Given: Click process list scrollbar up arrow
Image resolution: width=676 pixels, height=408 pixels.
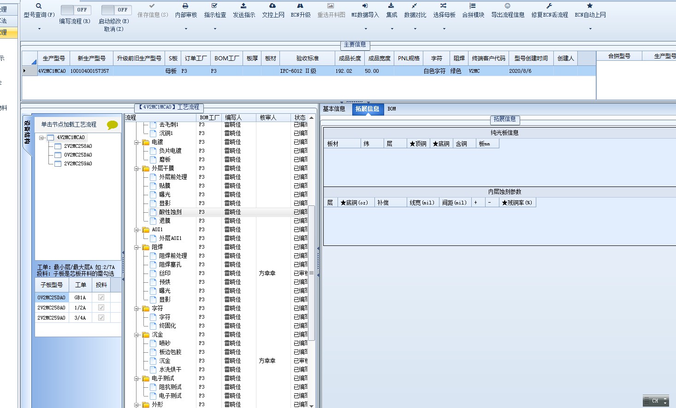Looking at the screenshot, I should click(x=312, y=118).
